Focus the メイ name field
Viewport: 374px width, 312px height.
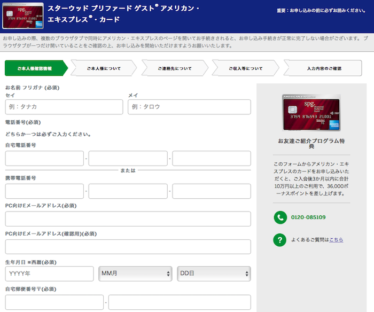pos(189,107)
